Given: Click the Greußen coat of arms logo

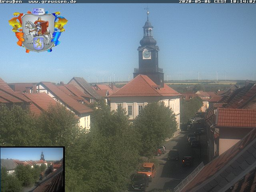Looking at the screenshot, I should pos(38,30).
